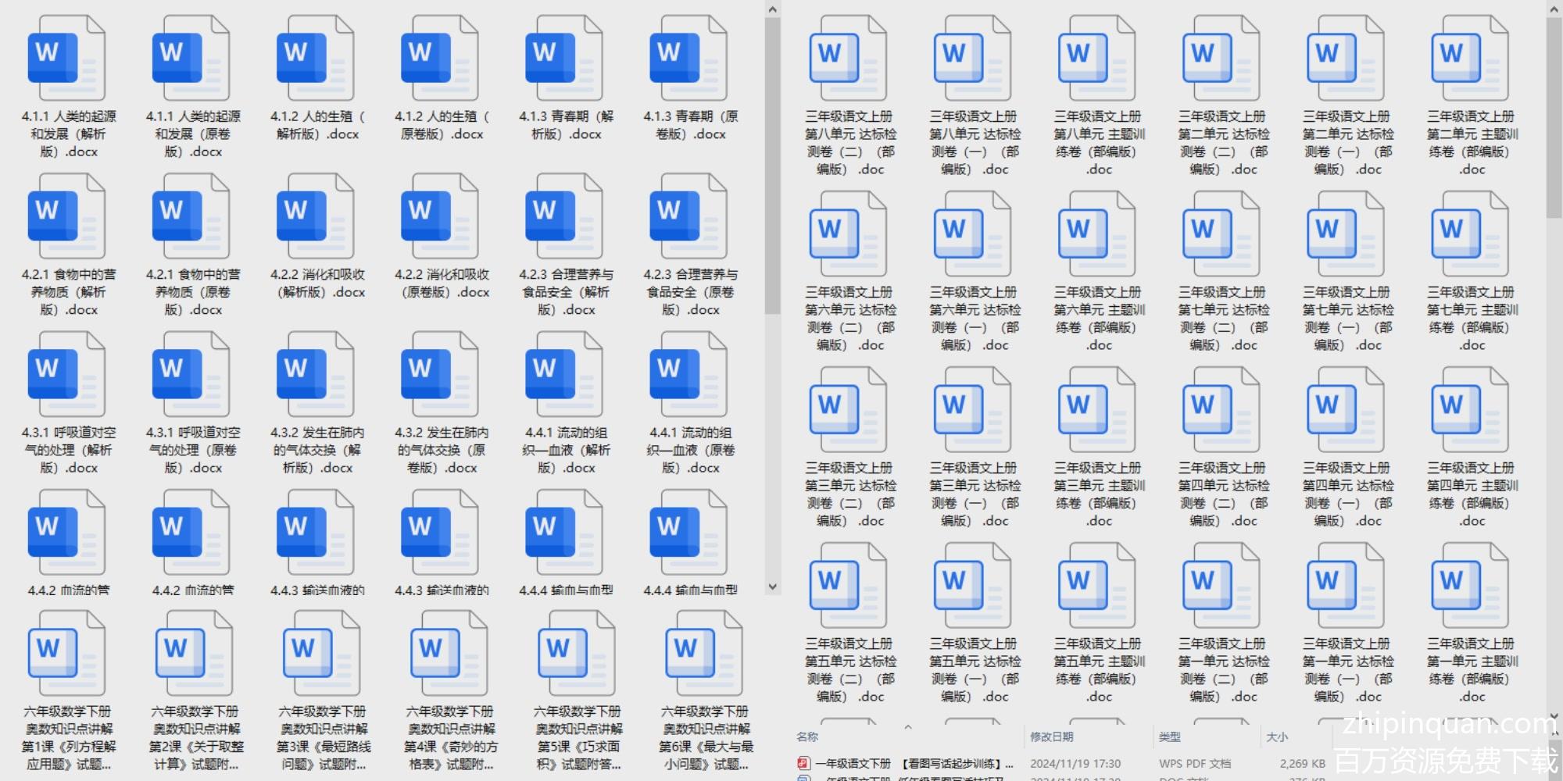Screen dimensions: 1563x781
Task: Click file name 三年级语文上册 第四单元 达标检测卷（二）
Action: (x=1223, y=494)
